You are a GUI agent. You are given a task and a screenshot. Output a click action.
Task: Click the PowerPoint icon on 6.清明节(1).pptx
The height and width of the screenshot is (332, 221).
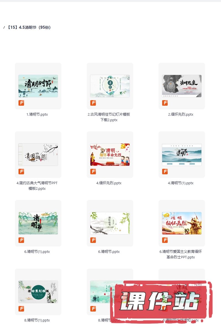click(x=21, y=240)
